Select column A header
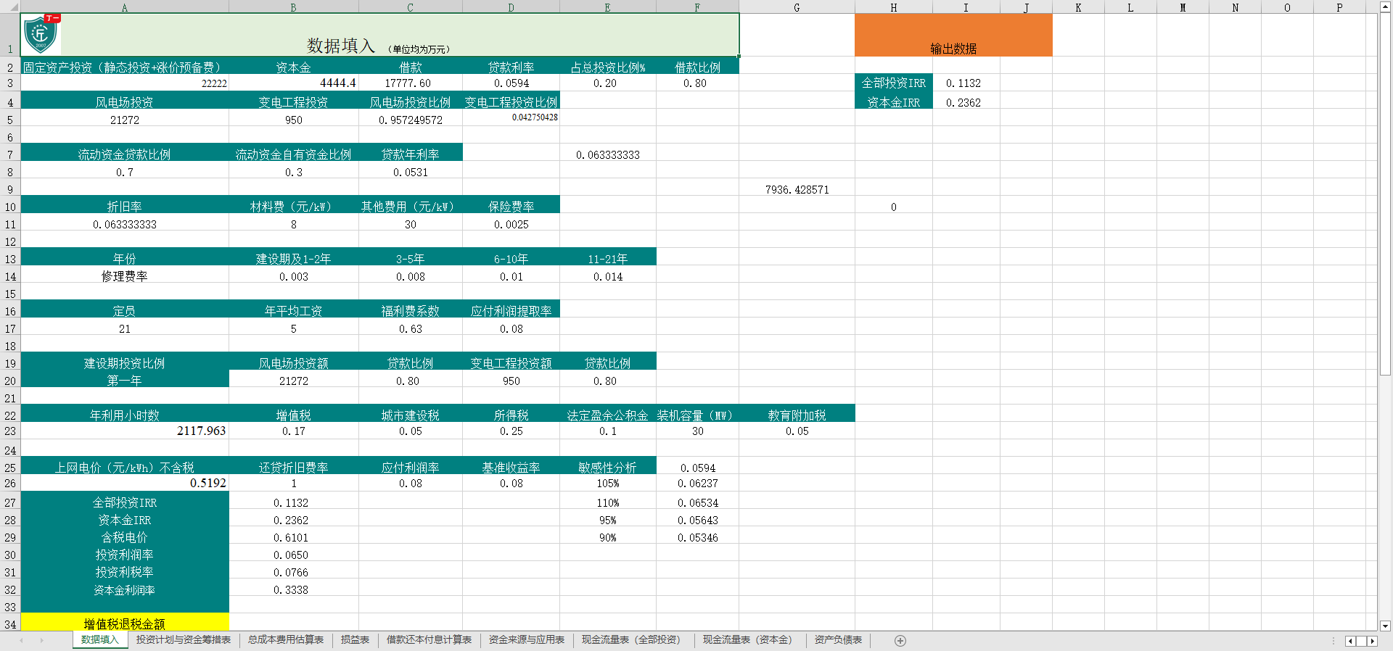This screenshot has height=651, width=1393. pos(125,7)
